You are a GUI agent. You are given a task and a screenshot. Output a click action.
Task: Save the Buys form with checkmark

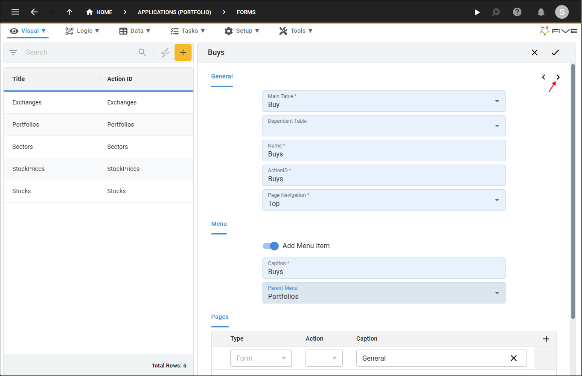pyautogui.click(x=555, y=52)
